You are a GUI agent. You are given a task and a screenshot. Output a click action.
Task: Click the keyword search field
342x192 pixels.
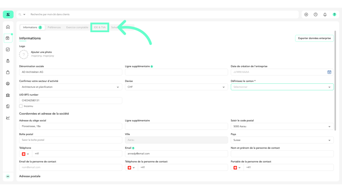click(x=163, y=14)
